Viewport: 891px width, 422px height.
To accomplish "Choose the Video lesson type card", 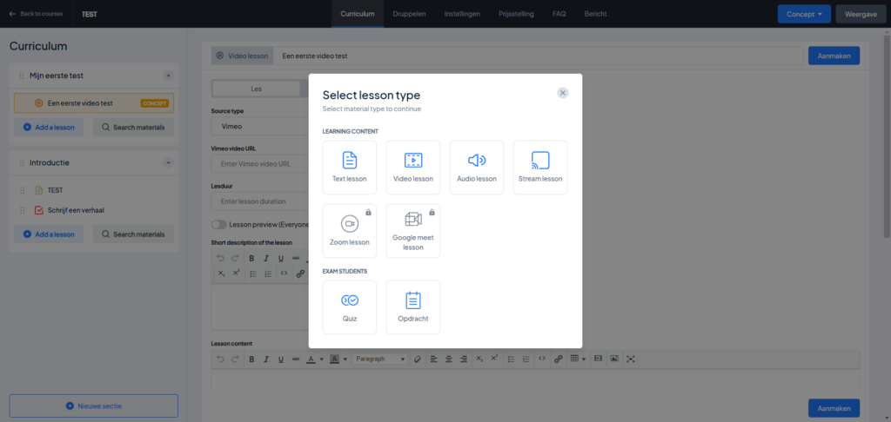I will [x=413, y=168].
